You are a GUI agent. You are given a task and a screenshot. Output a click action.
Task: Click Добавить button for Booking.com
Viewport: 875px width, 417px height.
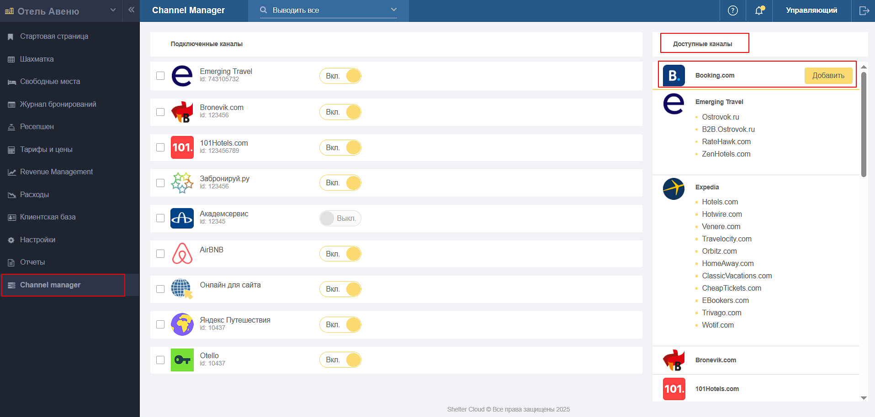(828, 76)
